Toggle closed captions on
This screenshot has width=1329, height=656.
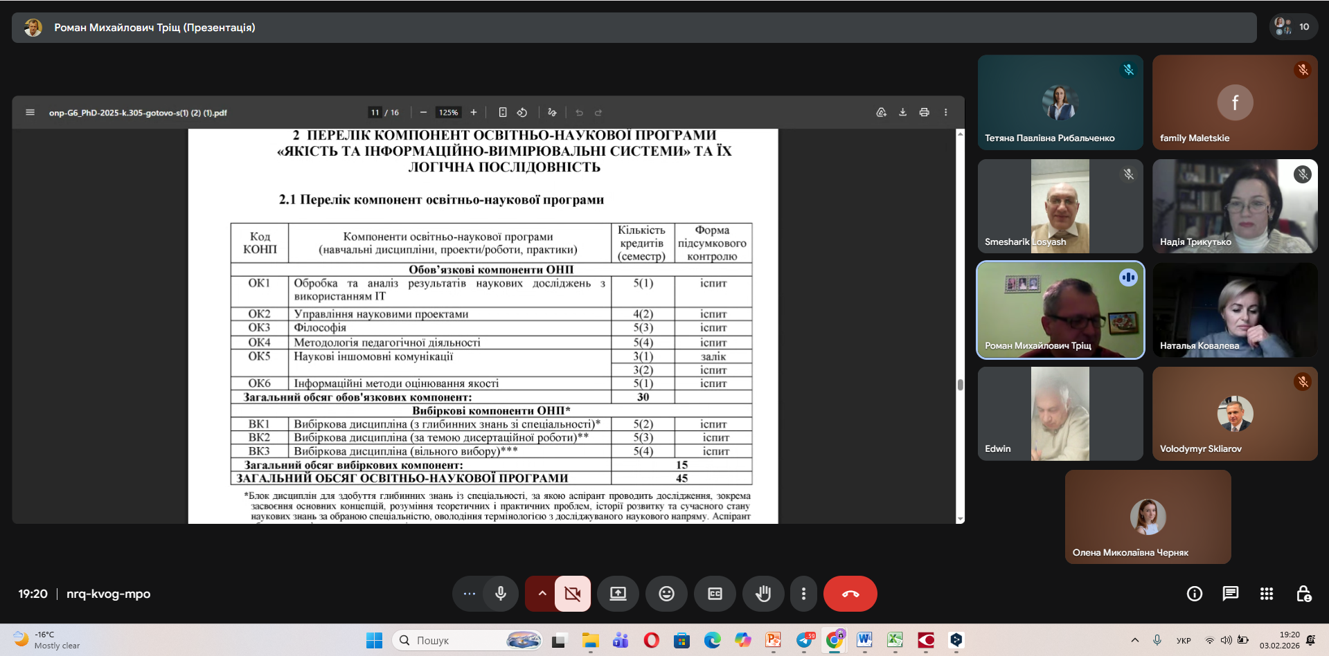[x=715, y=594]
